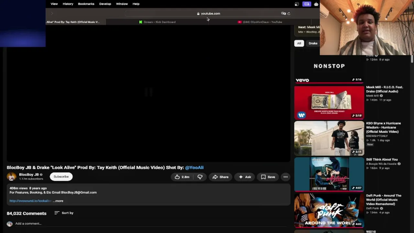Click the Ask button
414x233 pixels.
[245, 177]
